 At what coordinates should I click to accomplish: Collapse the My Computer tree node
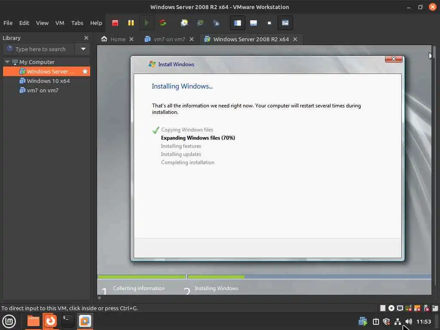click(x=7, y=62)
